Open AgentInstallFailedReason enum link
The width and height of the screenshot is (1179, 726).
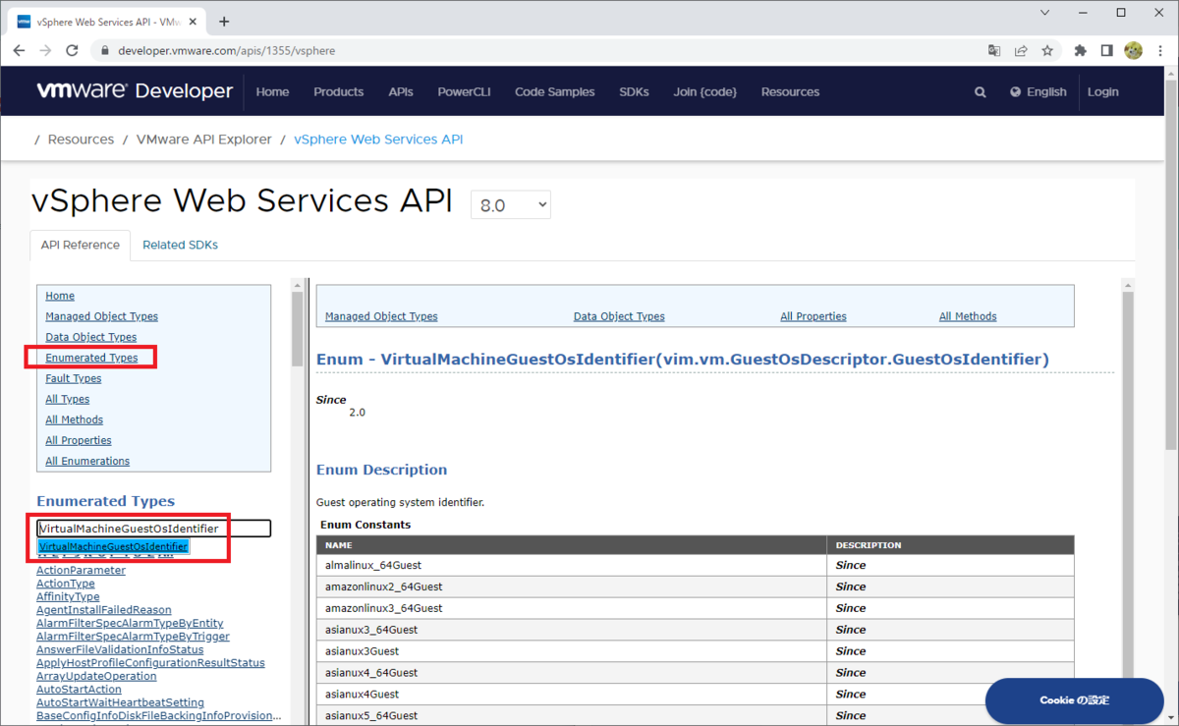(103, 610)
